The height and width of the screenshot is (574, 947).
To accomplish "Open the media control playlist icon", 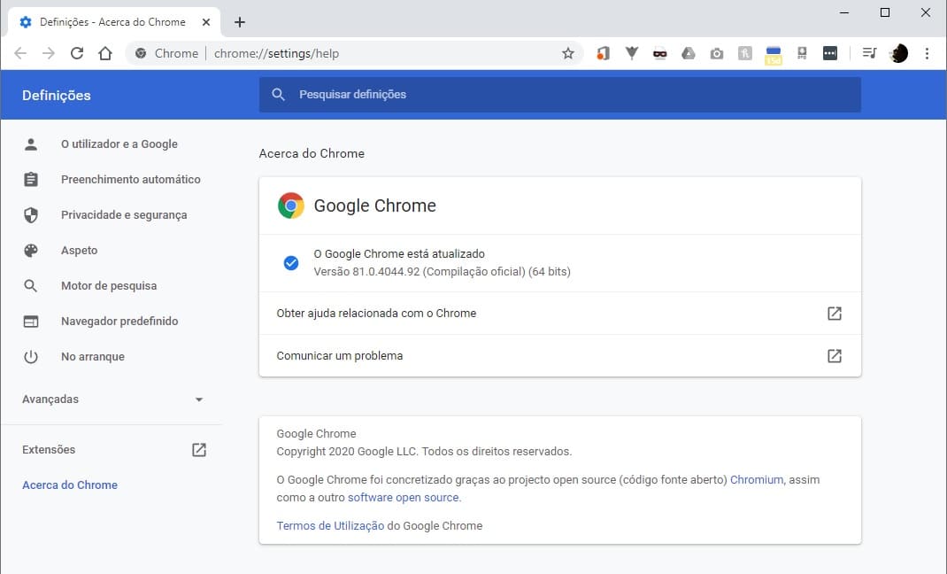I will click(869, 53).
